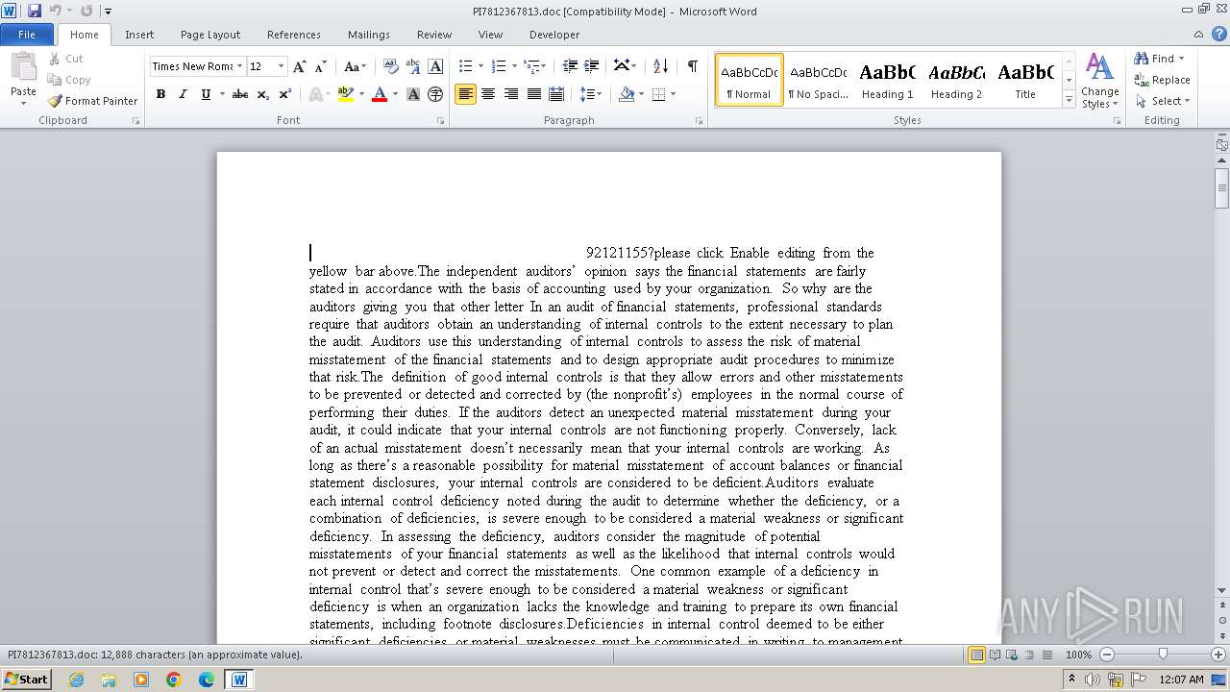Toggle Bold formatting
Screen dimensions: 1230x692
[x=160, y=94]
